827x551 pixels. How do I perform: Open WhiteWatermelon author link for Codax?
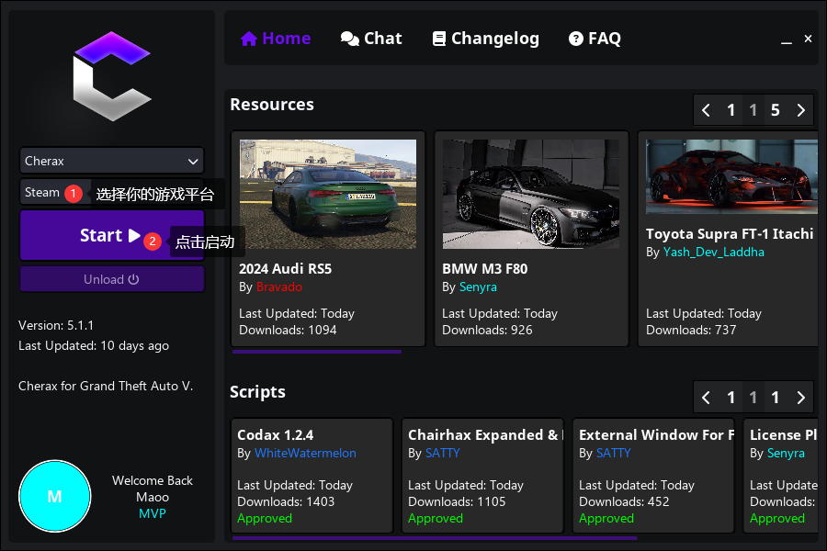tap(305, 453)
